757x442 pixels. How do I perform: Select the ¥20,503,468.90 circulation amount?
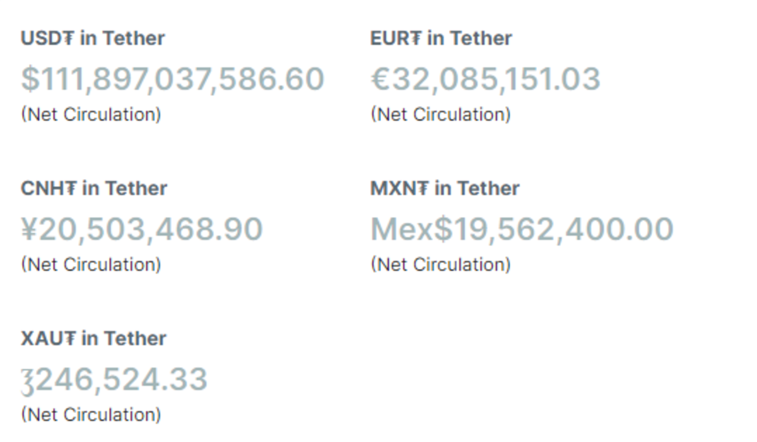[143, 229]
